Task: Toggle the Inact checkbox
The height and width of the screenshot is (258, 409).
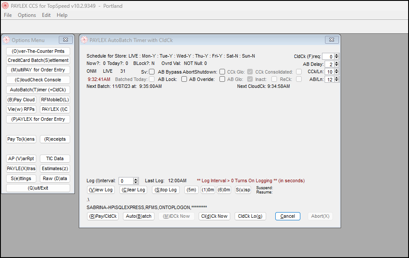Action: point(274,79)
